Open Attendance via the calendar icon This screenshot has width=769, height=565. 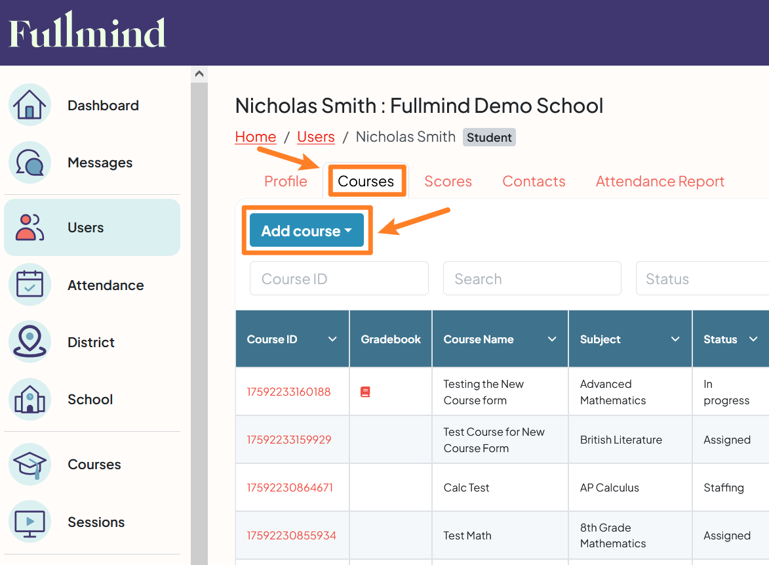coord(30,285)
